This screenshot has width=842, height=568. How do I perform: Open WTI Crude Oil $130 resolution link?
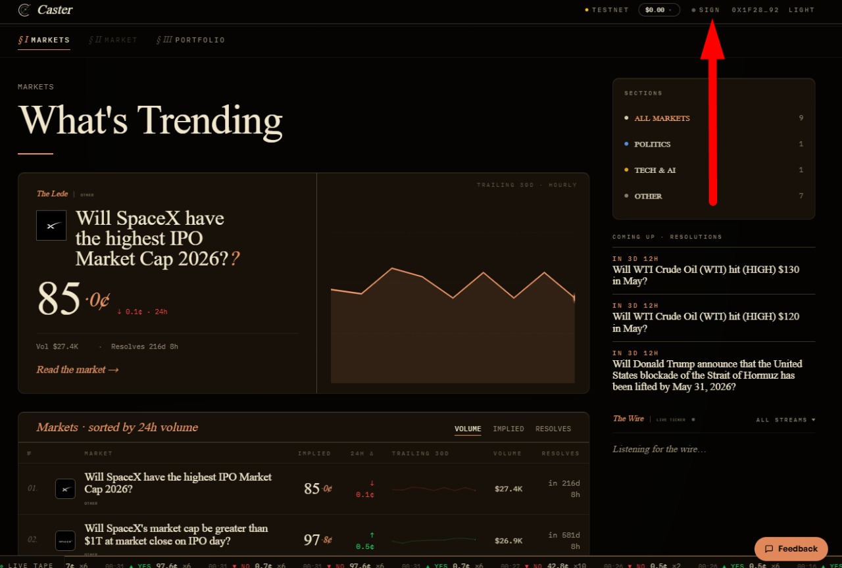pos(706,275)
